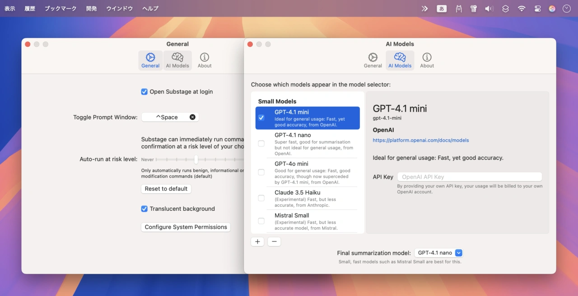Toggle Open Substage at login checkbox
This screenshot has width=578, height=296.
tap(144, 92)
